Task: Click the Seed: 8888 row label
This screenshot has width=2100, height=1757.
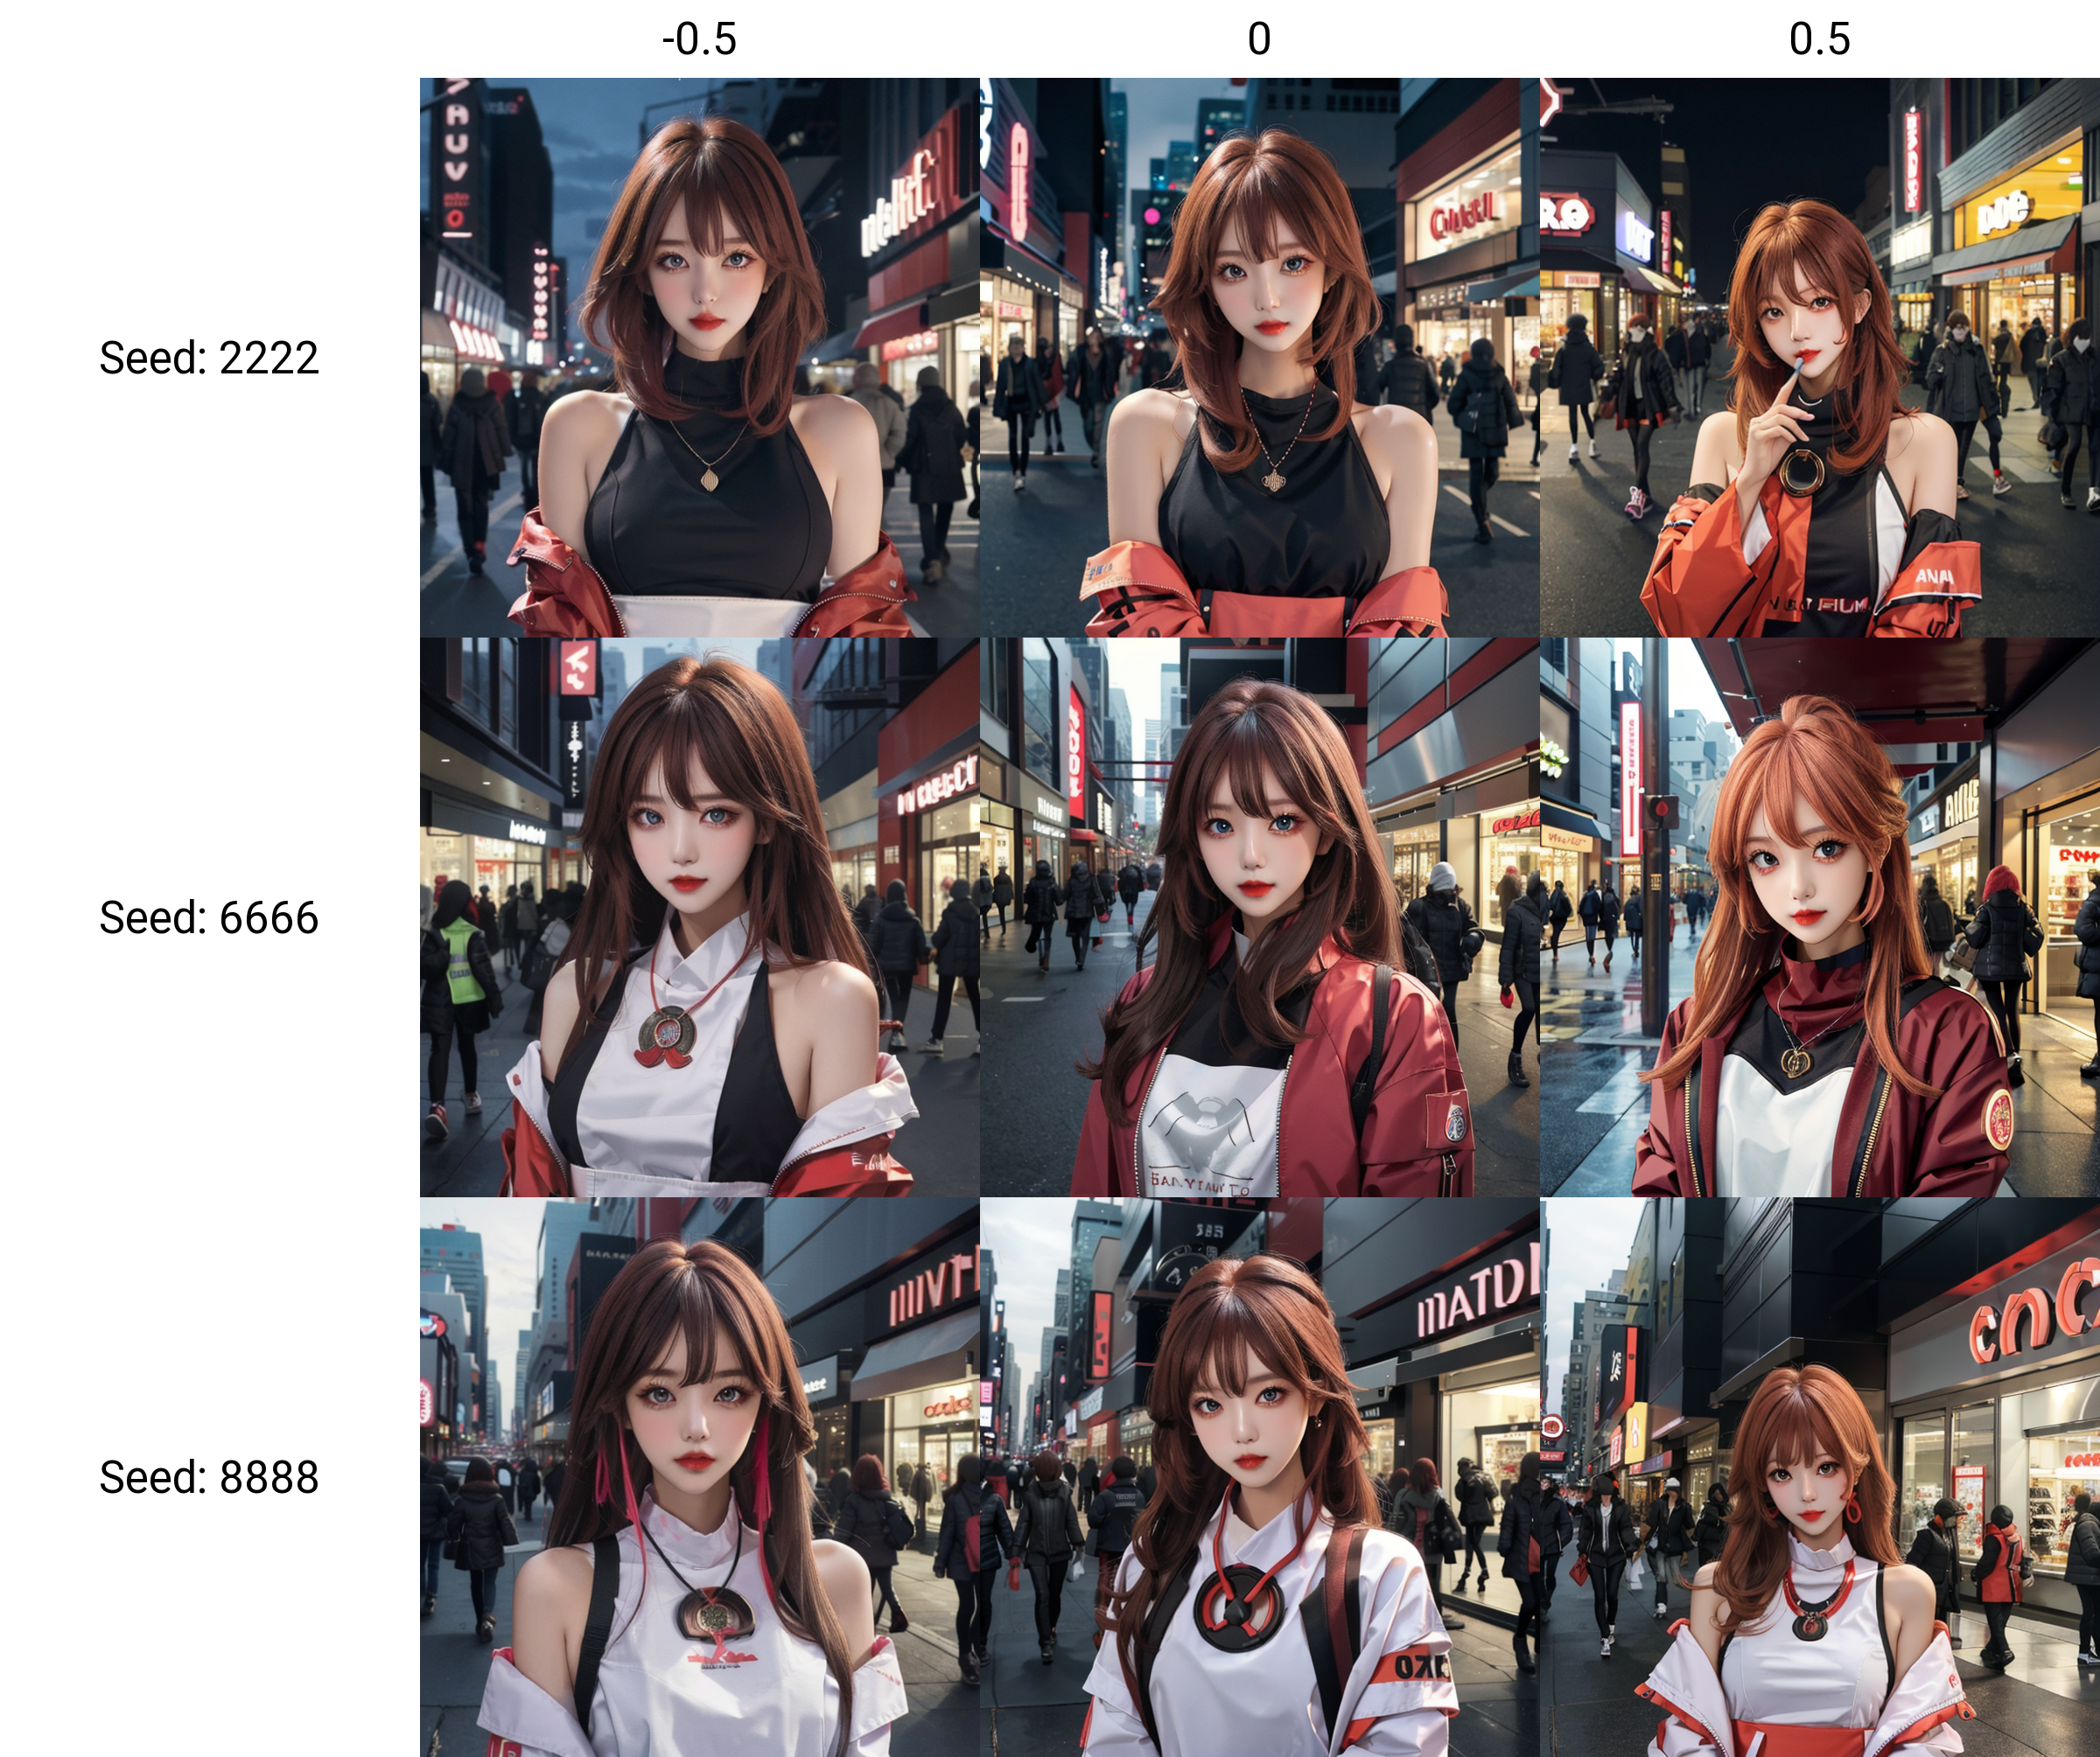Action: (209, 1477)
